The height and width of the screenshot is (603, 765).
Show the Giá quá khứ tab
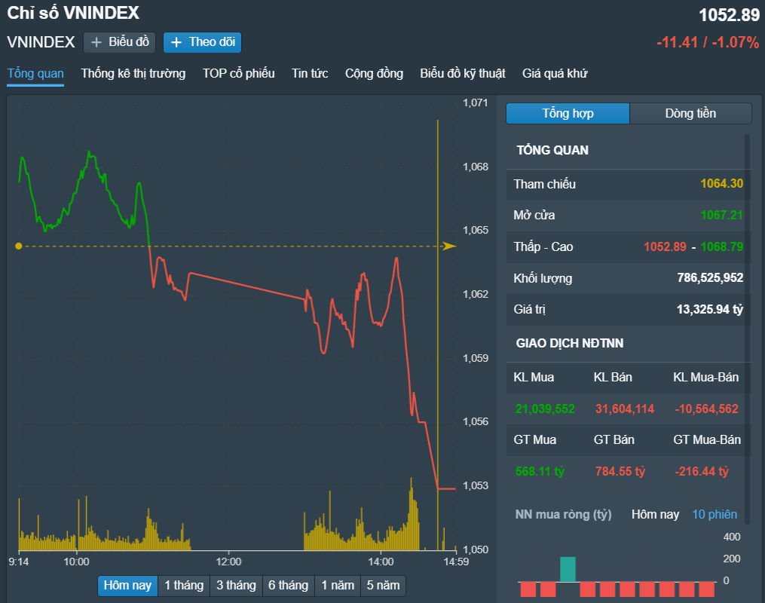555,74
